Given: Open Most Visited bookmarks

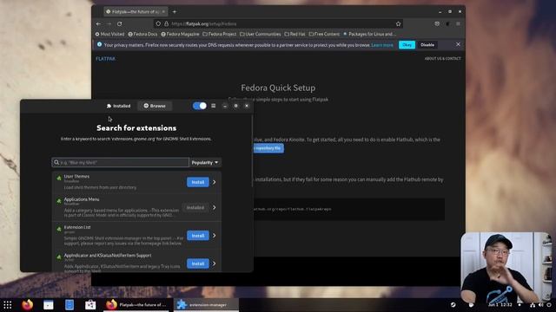Looking at the screenshot, I should (109, 34).
